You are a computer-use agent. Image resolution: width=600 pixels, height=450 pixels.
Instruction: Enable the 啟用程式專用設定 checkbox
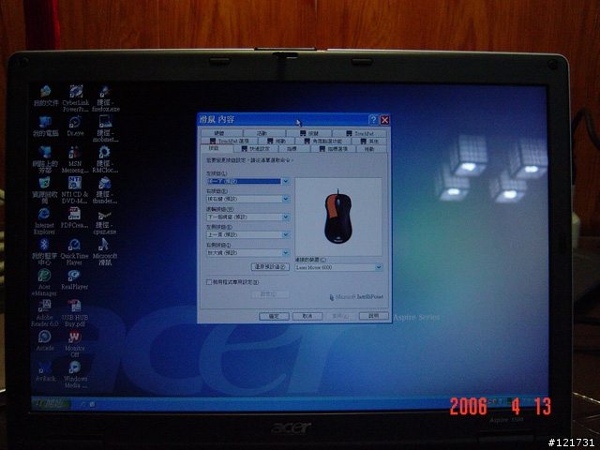click(x=209, y=282)
